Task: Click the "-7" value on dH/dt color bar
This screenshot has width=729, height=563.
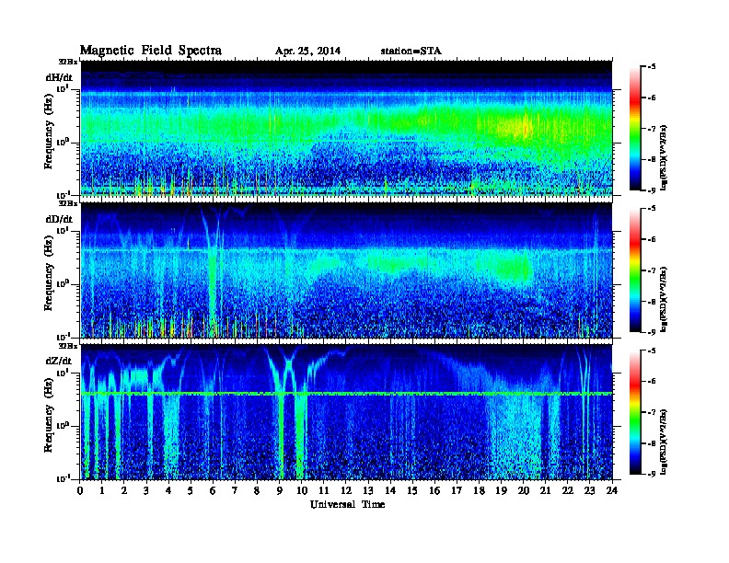Action: (652, 128)
